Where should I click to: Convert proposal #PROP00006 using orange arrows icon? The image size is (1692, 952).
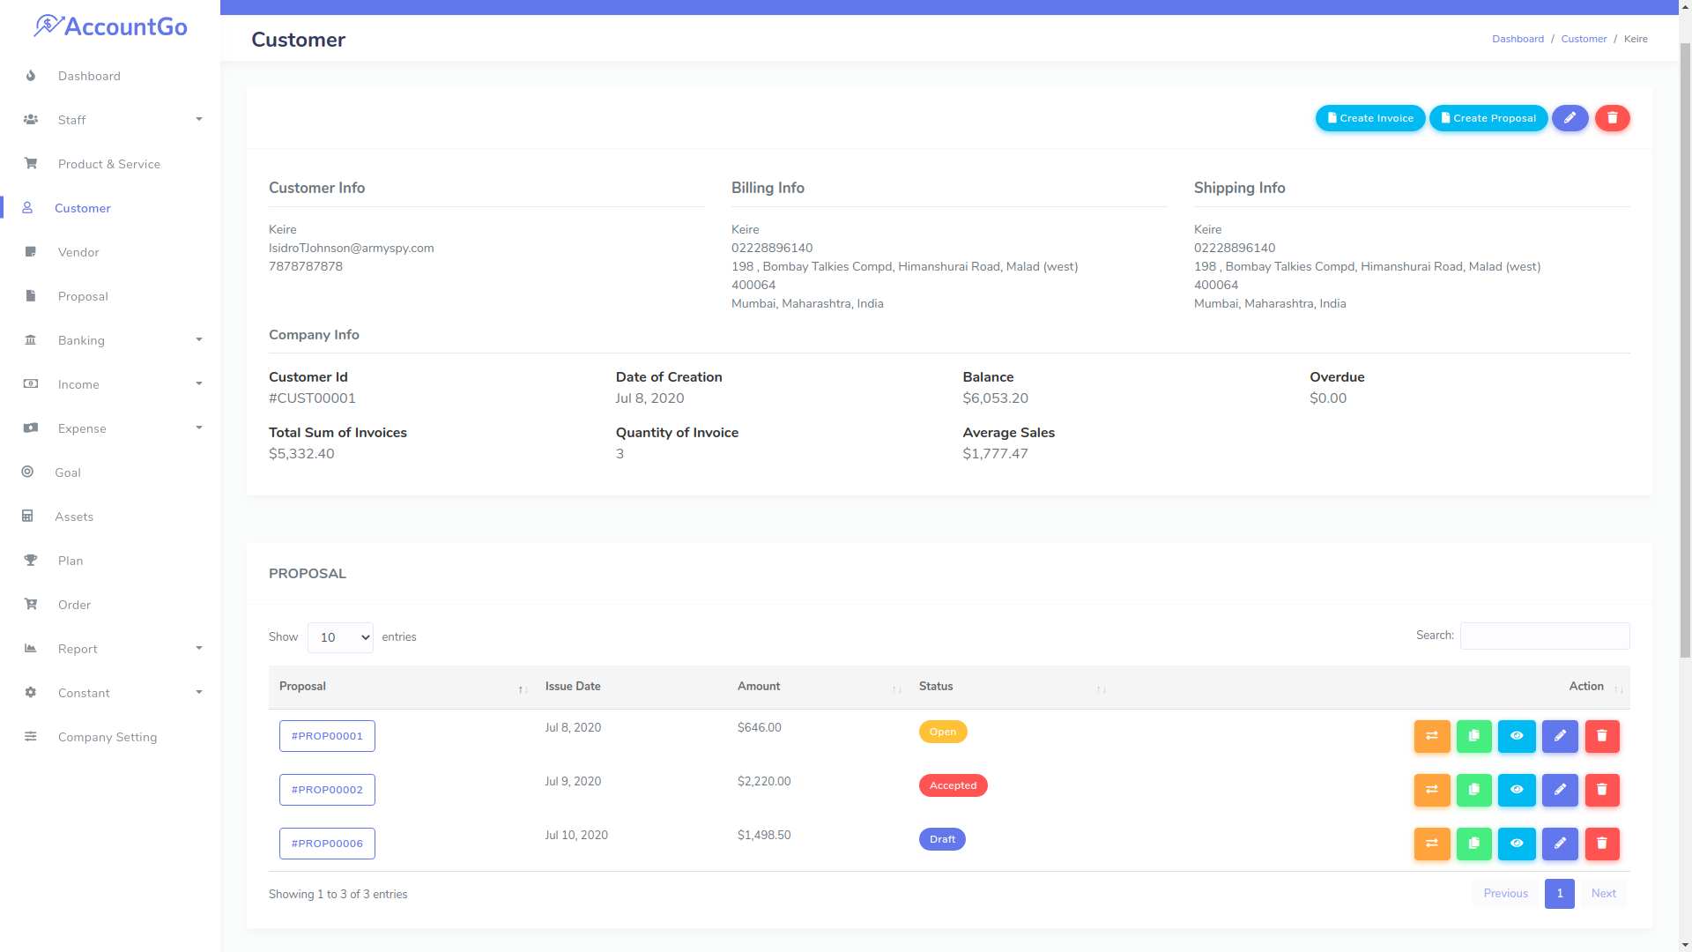1432,844
